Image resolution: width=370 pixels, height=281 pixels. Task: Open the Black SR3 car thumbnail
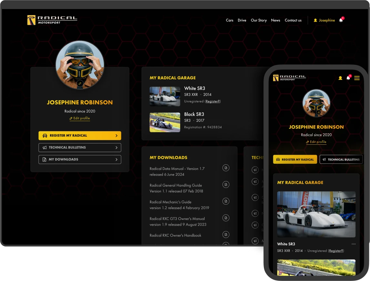pyautogui.click(x=165, y=122)
